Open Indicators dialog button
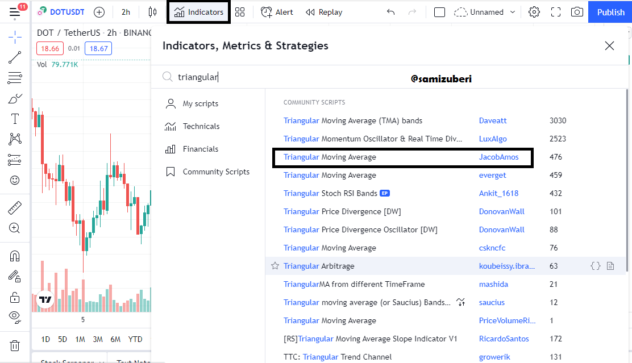Viewport: 632px width, 363px height. [x=198, y=12]
